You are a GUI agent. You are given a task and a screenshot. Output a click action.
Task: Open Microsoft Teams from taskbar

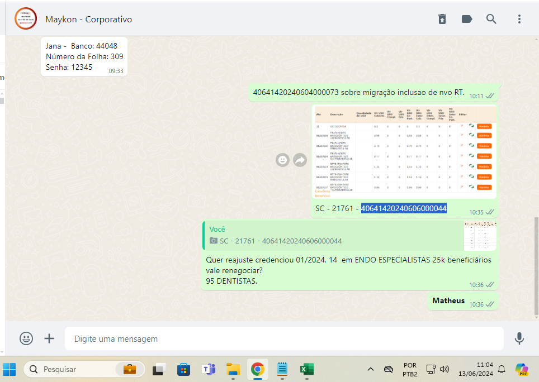[x=209, y=369]
